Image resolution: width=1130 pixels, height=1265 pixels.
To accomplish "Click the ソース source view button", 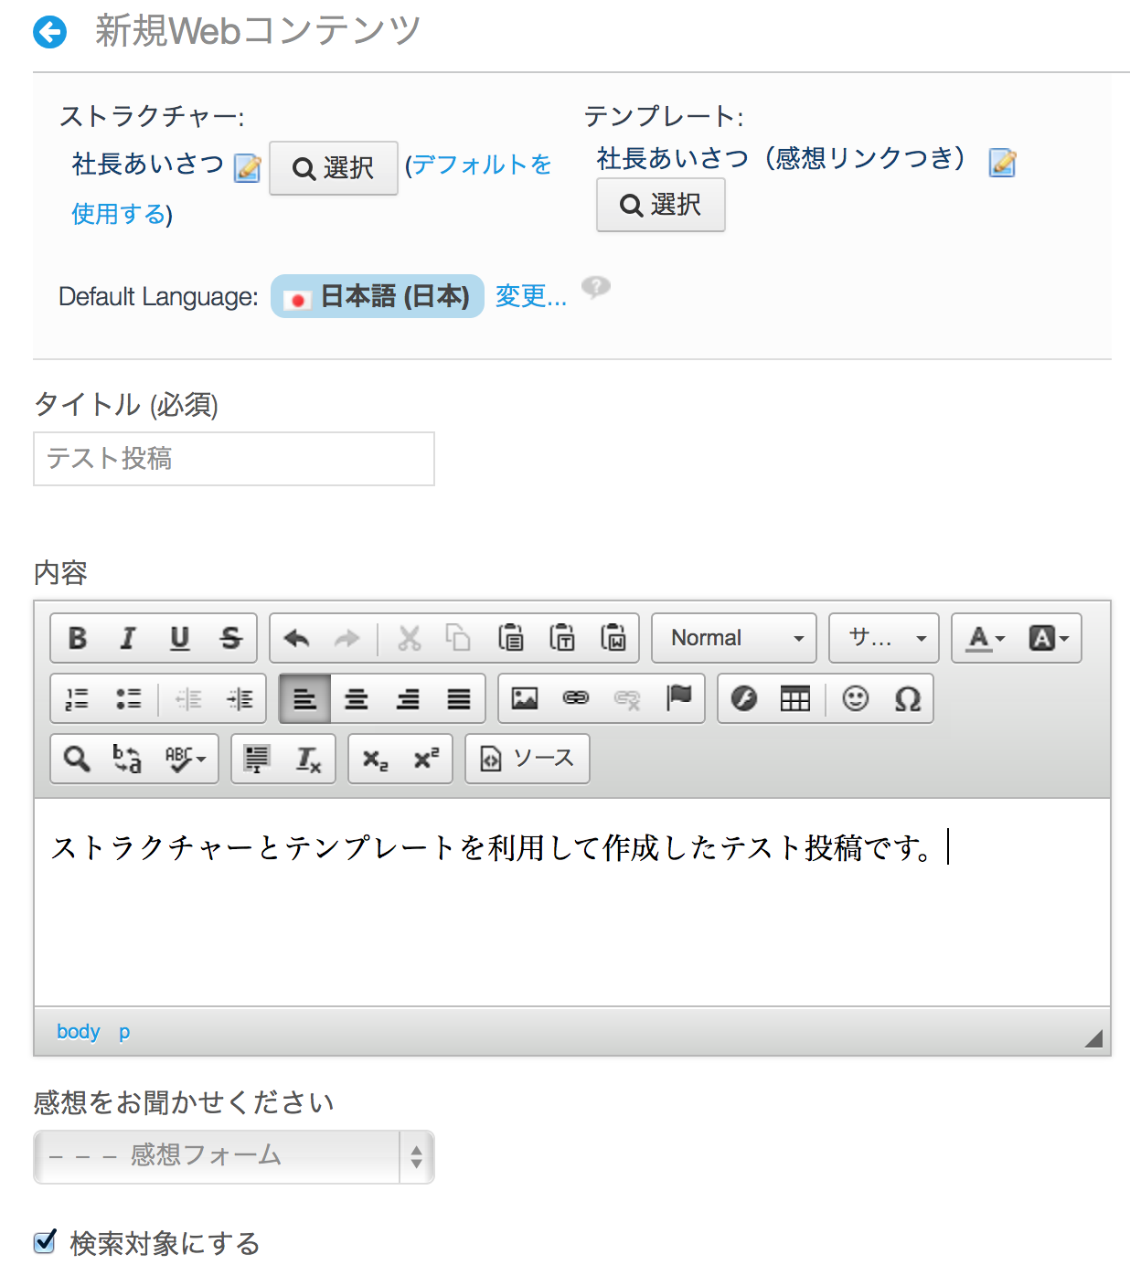I will pyautogui.click(x=528, y=759).
